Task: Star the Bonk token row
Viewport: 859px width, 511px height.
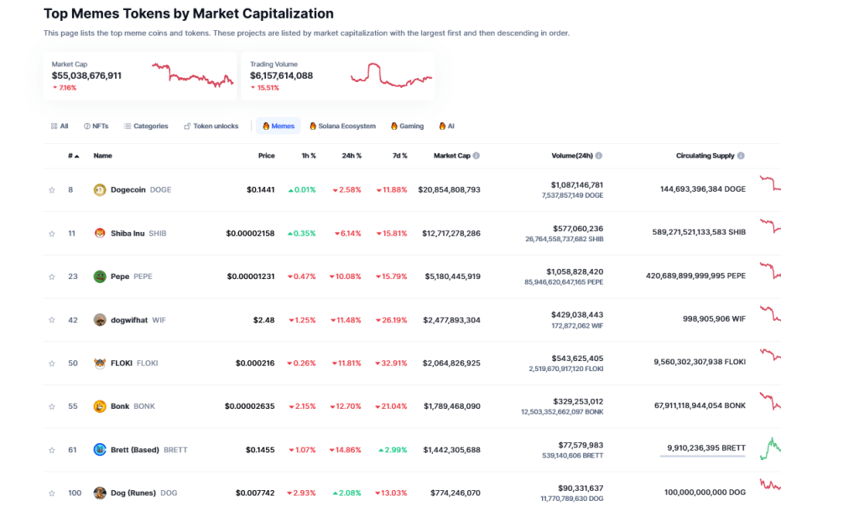Action: coord(52,405)
